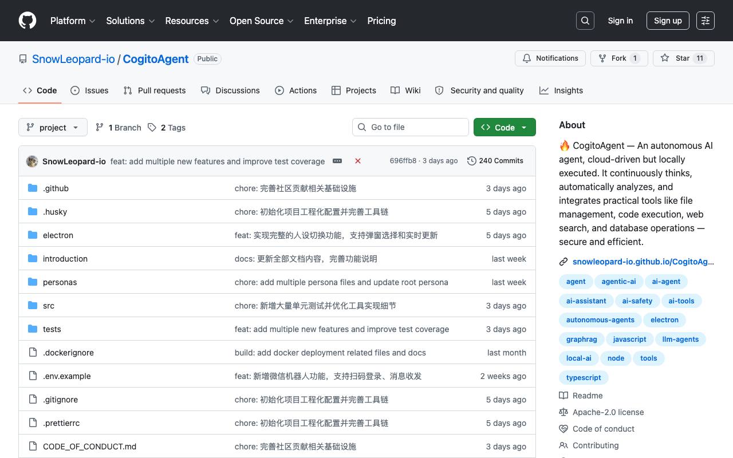Click the src folder icon

tap(33, 306)
